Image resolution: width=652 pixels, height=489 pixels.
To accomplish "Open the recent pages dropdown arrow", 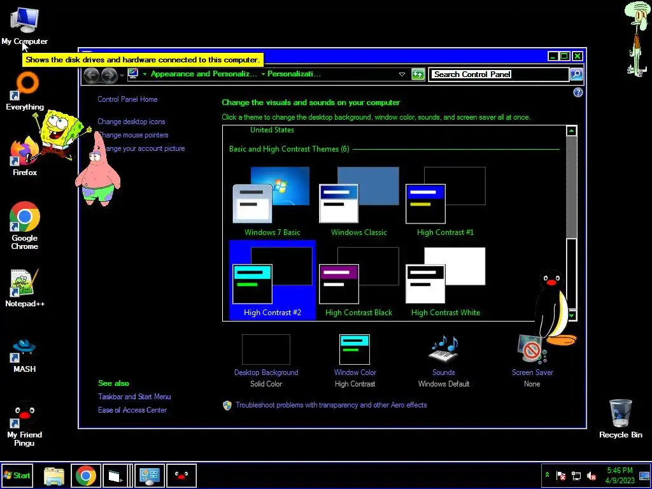I will pyautogui.click(x=122, y=75).
